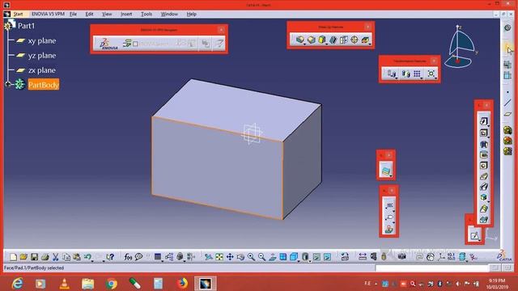Click the Rotate view icon
The width and height of the screenshot is (518, 291).
(x=240, y=257)
